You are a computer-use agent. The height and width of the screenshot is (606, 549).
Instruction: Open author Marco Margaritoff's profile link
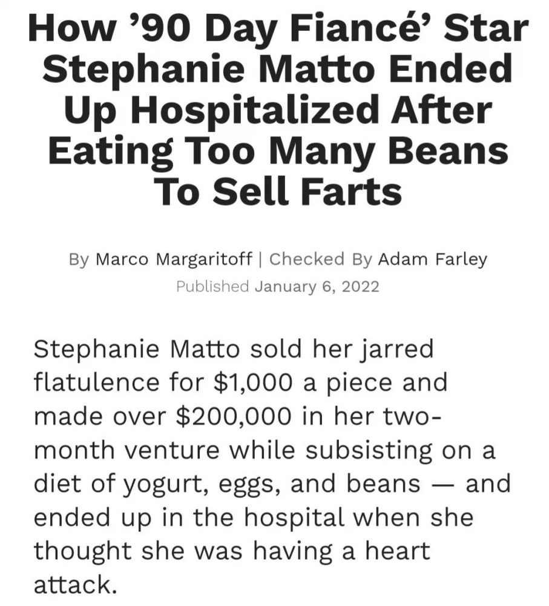click(174, 259)
